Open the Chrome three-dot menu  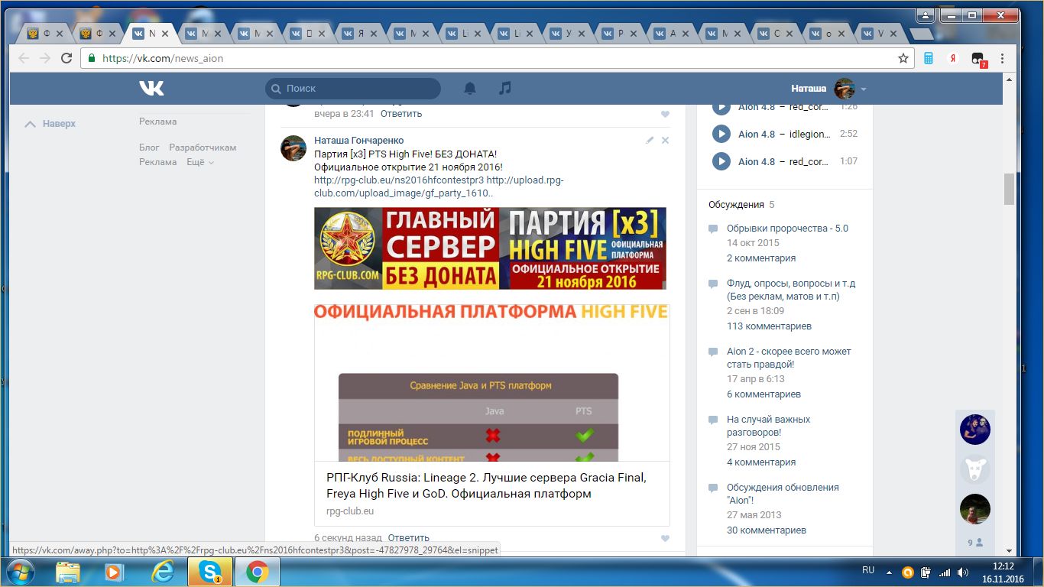click(1002, 58)
